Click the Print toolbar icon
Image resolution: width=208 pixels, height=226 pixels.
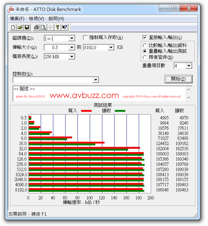coord(36,27)
